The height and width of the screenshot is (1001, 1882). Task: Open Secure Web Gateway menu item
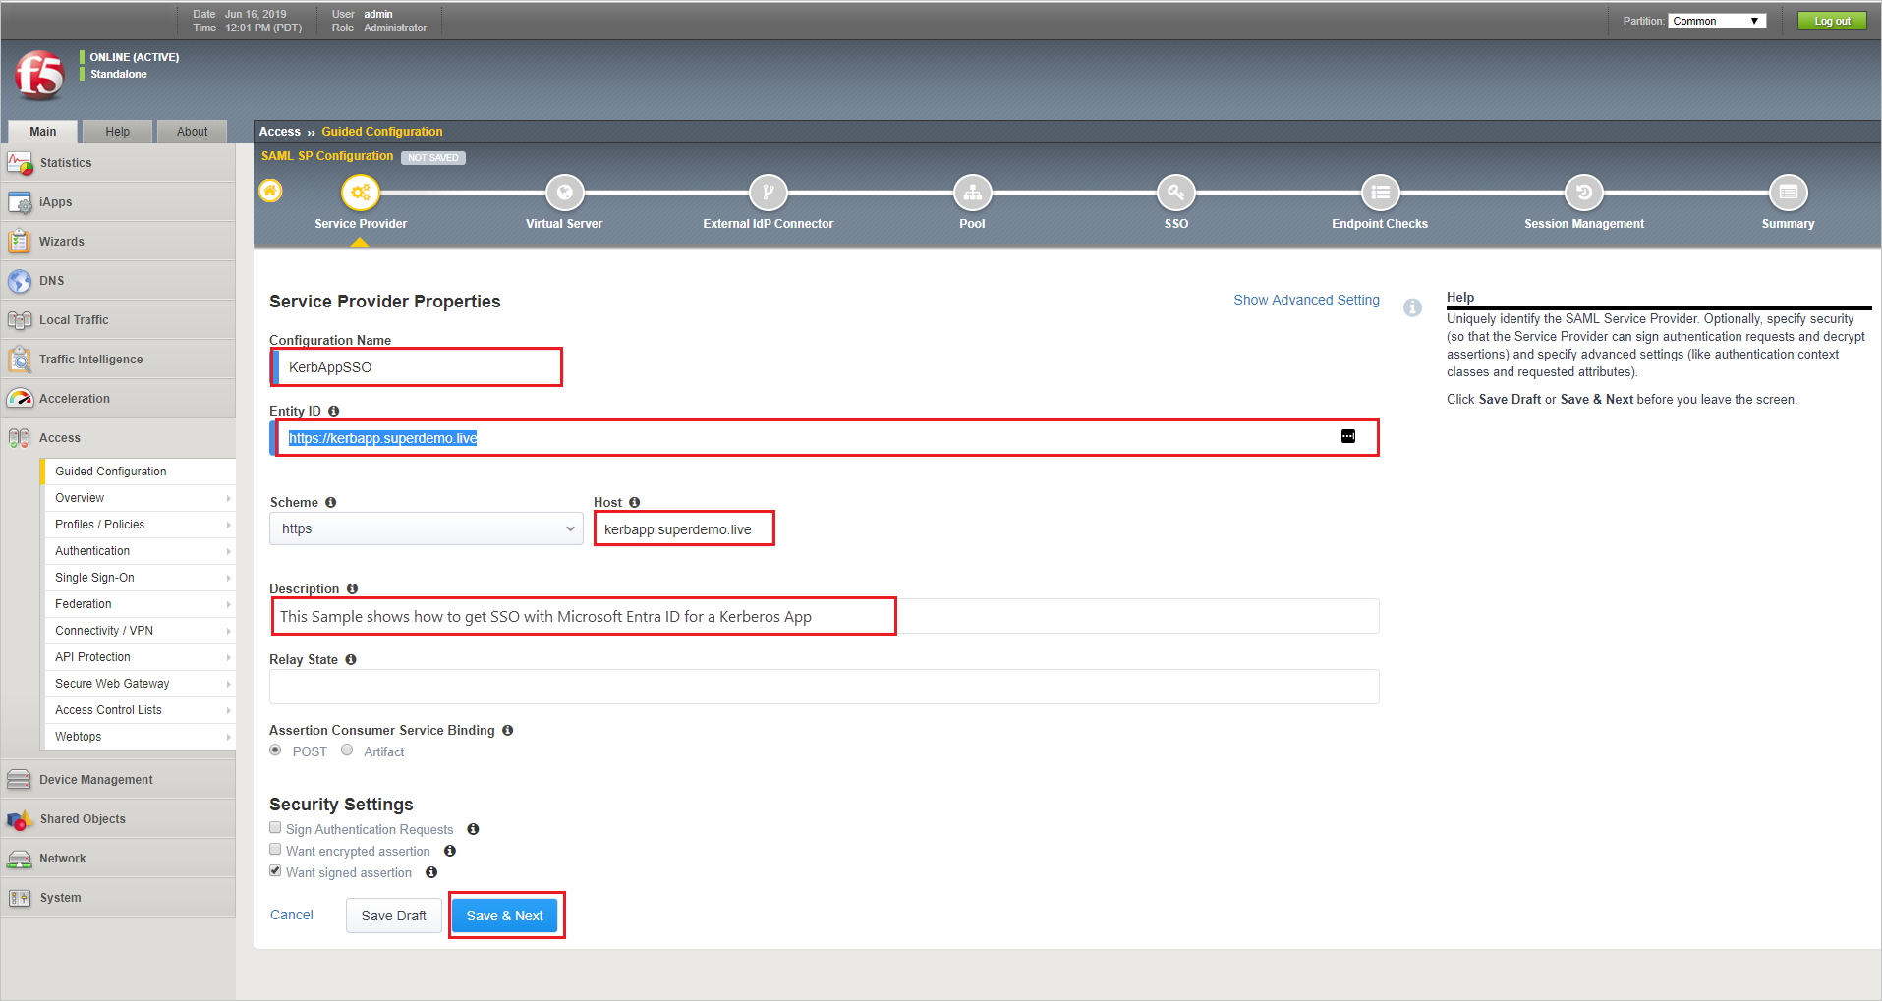point(140,684)
